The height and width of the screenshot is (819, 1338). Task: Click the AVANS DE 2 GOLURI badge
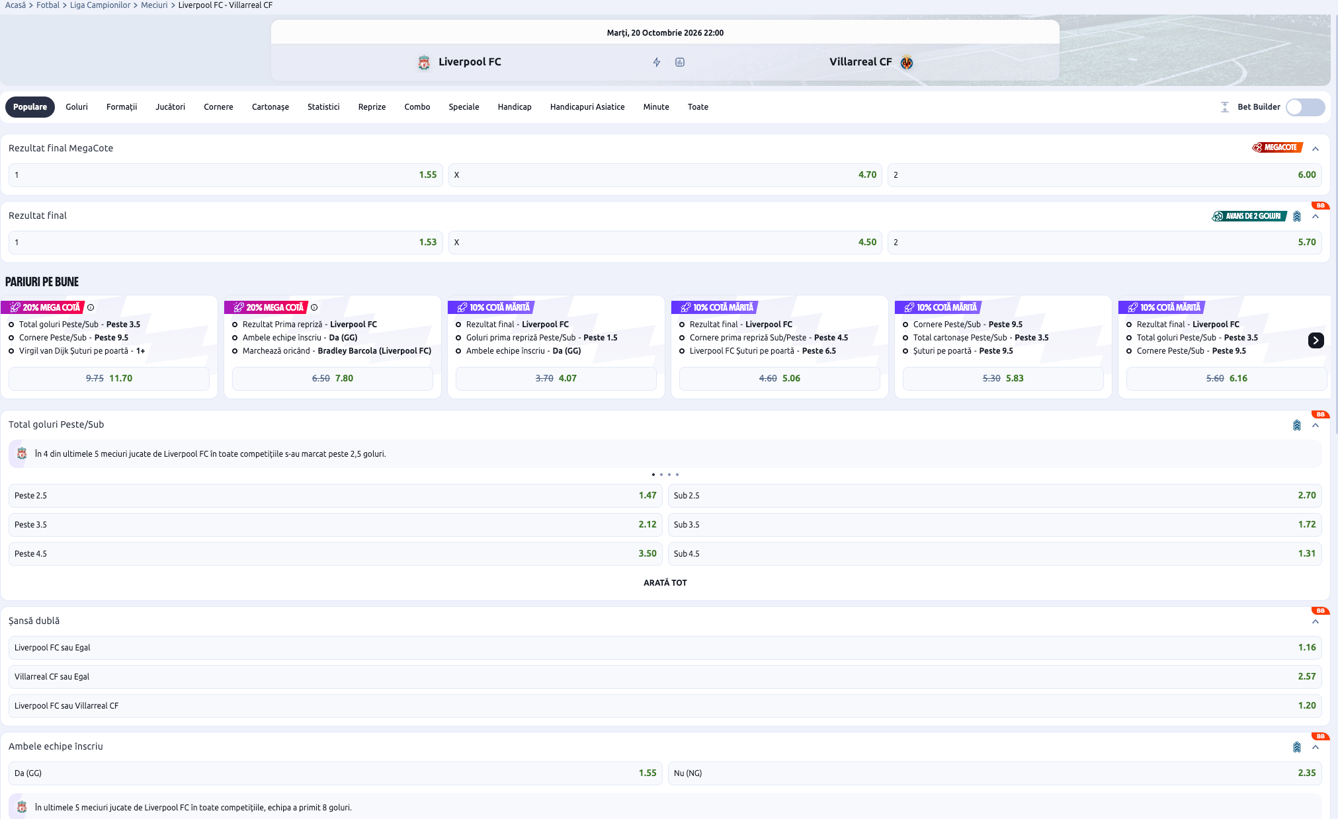[1249, 216]
